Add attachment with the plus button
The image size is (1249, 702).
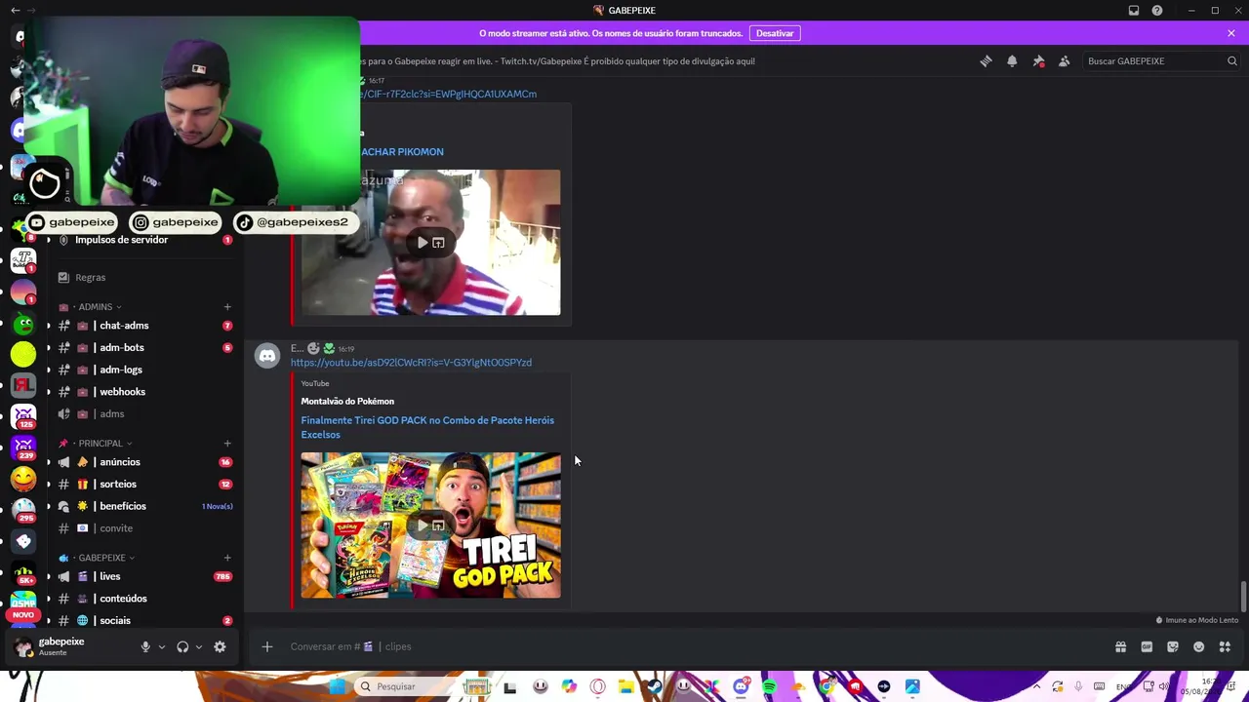[x=266, y=646]
